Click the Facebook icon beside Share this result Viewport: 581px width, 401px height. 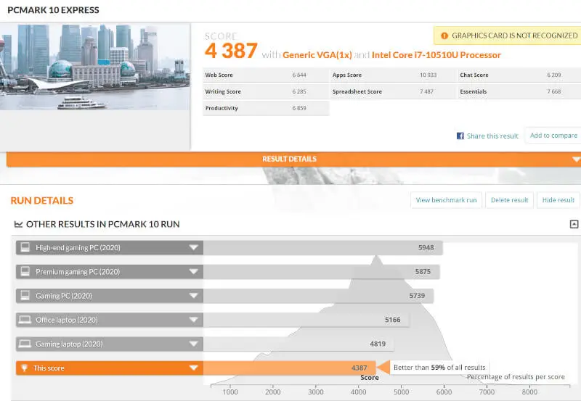pyautogui.click(x=460, y=136)
